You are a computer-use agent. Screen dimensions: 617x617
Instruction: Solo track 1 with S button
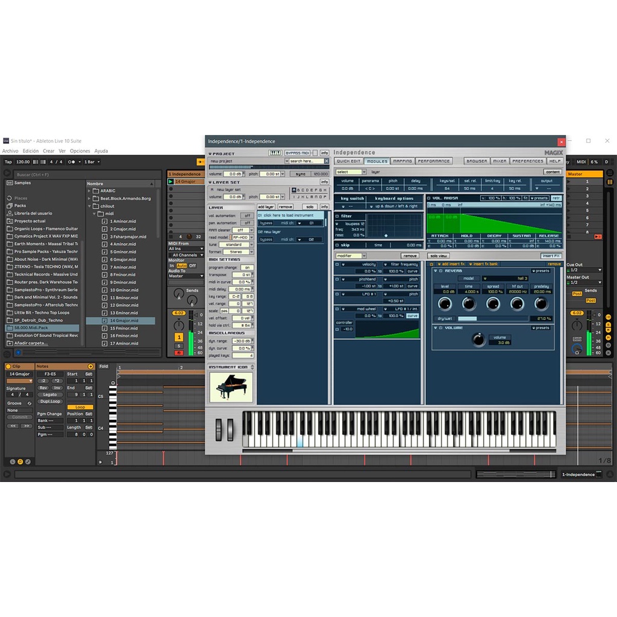point(179,346)
